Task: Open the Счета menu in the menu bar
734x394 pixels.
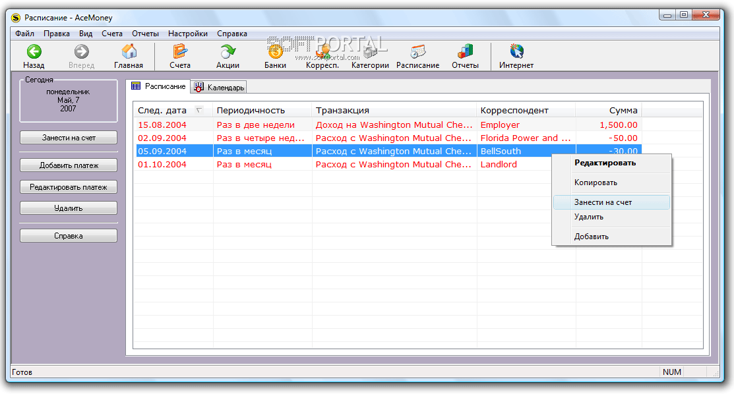Action: 112,34
